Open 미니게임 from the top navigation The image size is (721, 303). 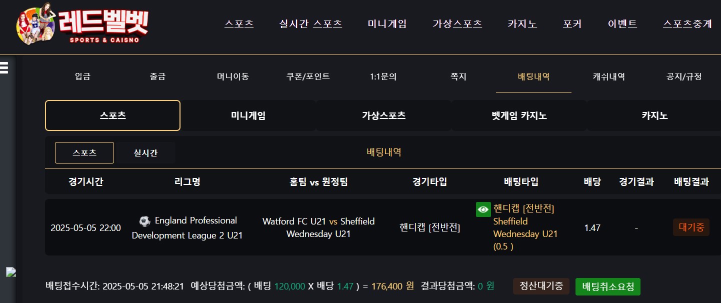click(387, 23)
